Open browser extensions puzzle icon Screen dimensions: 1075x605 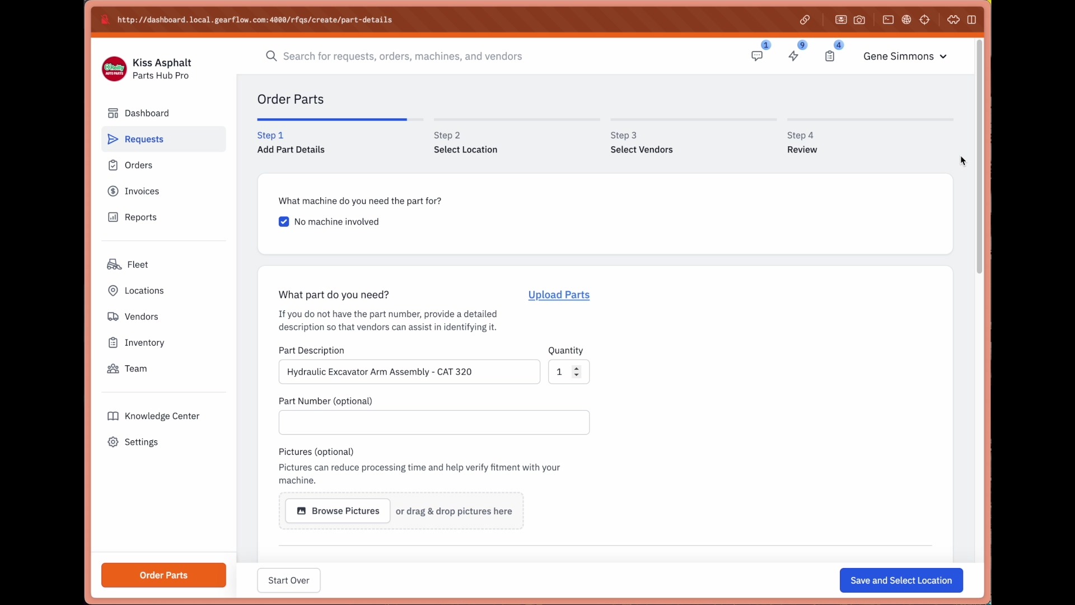coord(953,20)
